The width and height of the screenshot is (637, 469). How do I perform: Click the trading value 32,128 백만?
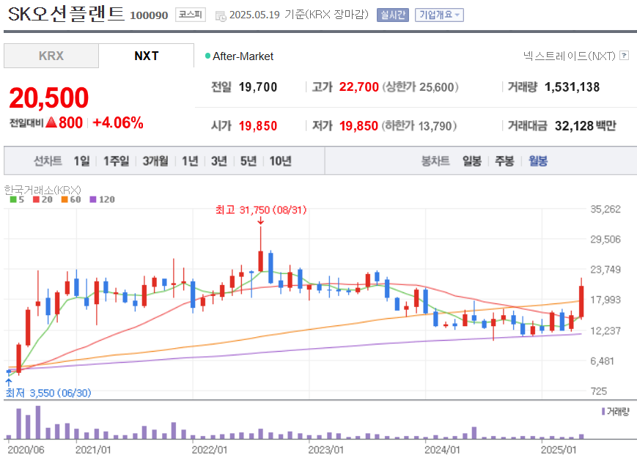tap(586, 126)
